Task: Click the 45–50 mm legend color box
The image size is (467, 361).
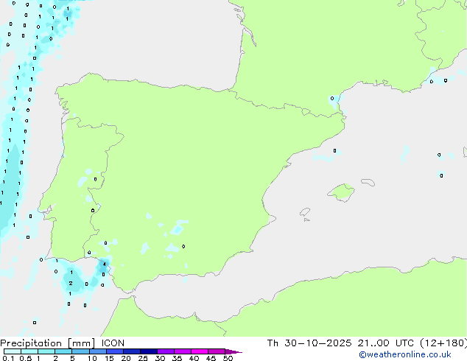Action: pyautogui.click(x=217, y=351)
